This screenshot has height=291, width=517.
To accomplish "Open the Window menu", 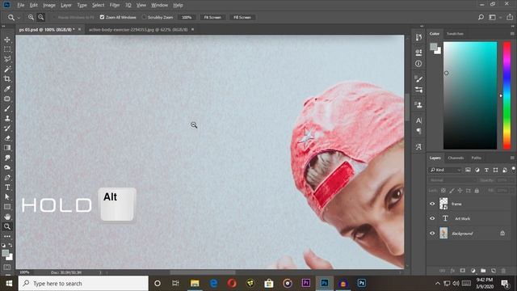I will click(159, 5).
